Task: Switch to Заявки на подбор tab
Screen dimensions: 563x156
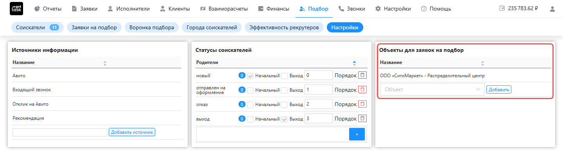Action: (x=94, y=27)
